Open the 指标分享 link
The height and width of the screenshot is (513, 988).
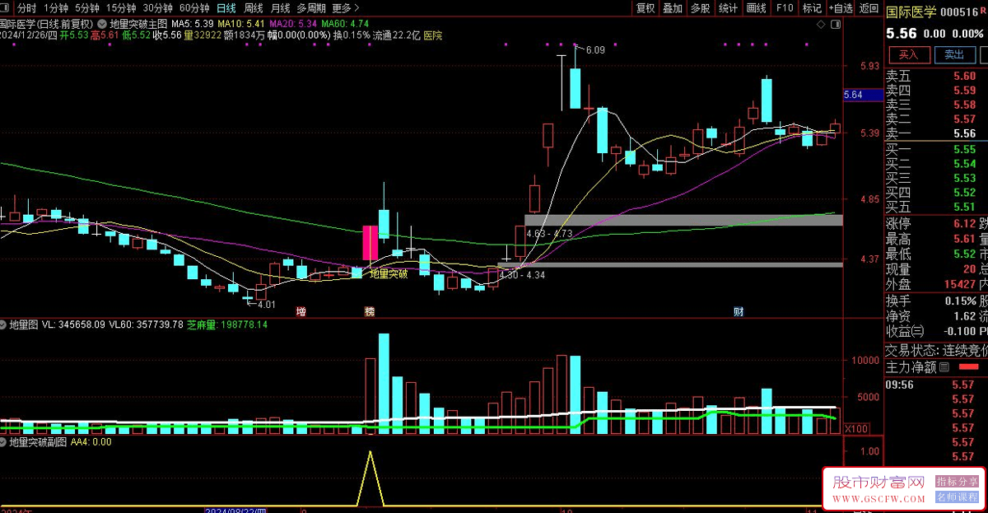958,482
